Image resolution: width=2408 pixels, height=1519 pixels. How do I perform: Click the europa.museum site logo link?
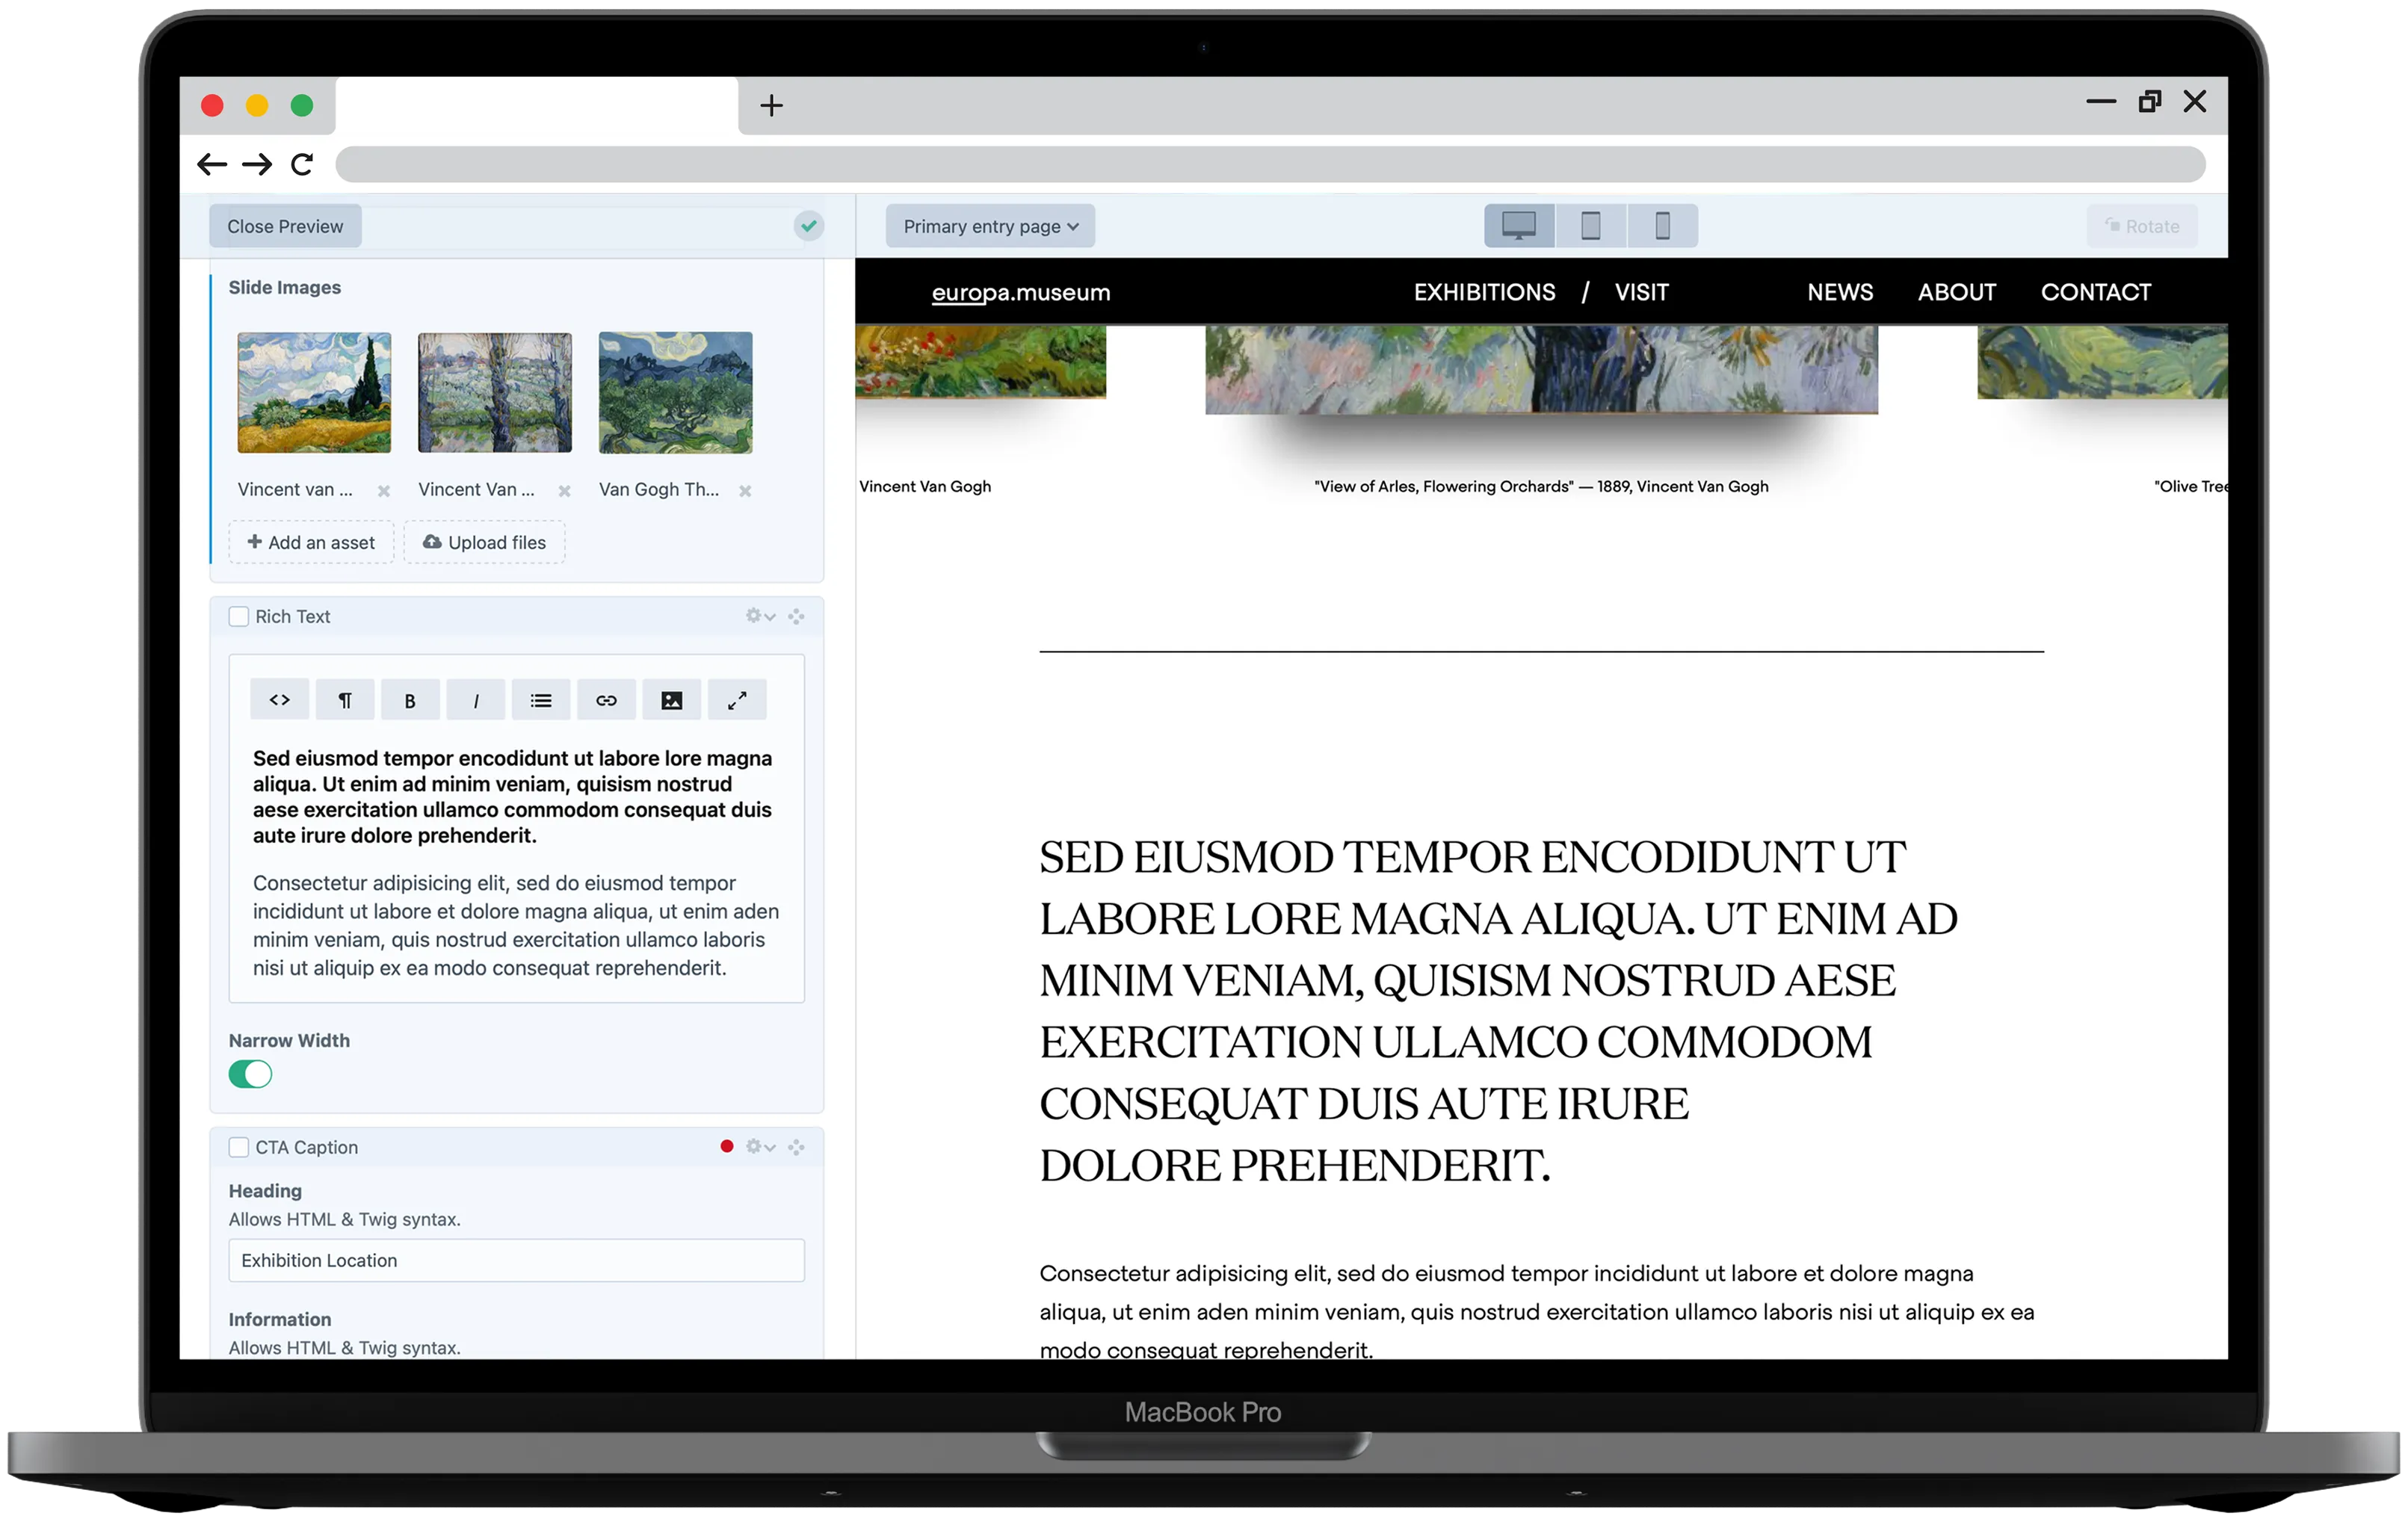point(1021,293)
